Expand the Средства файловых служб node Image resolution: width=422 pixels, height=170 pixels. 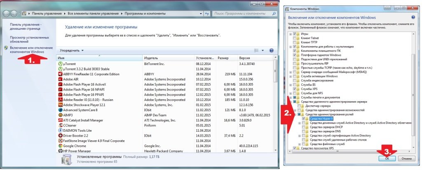pos(300,144)
